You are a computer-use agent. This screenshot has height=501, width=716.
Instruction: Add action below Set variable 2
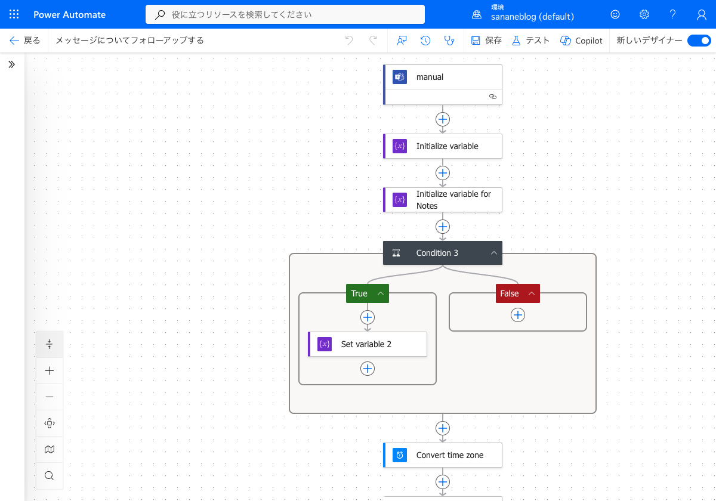pyautogui.click(x=368, y=369)
